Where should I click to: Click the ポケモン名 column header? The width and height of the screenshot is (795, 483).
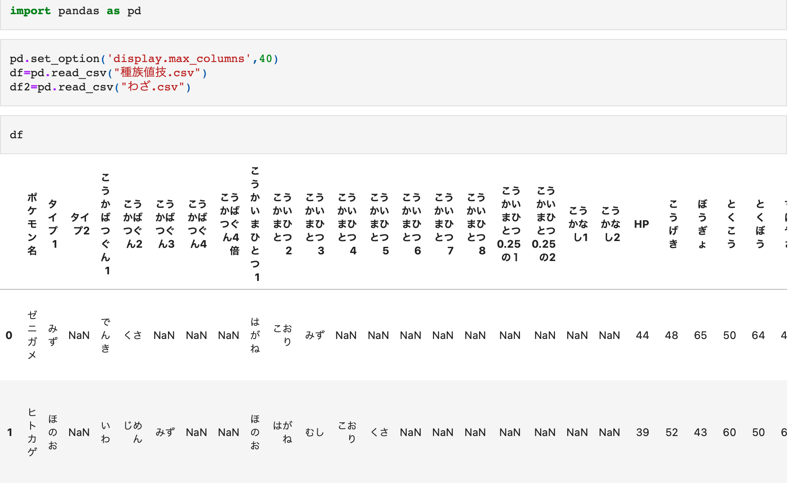[32, 224]
